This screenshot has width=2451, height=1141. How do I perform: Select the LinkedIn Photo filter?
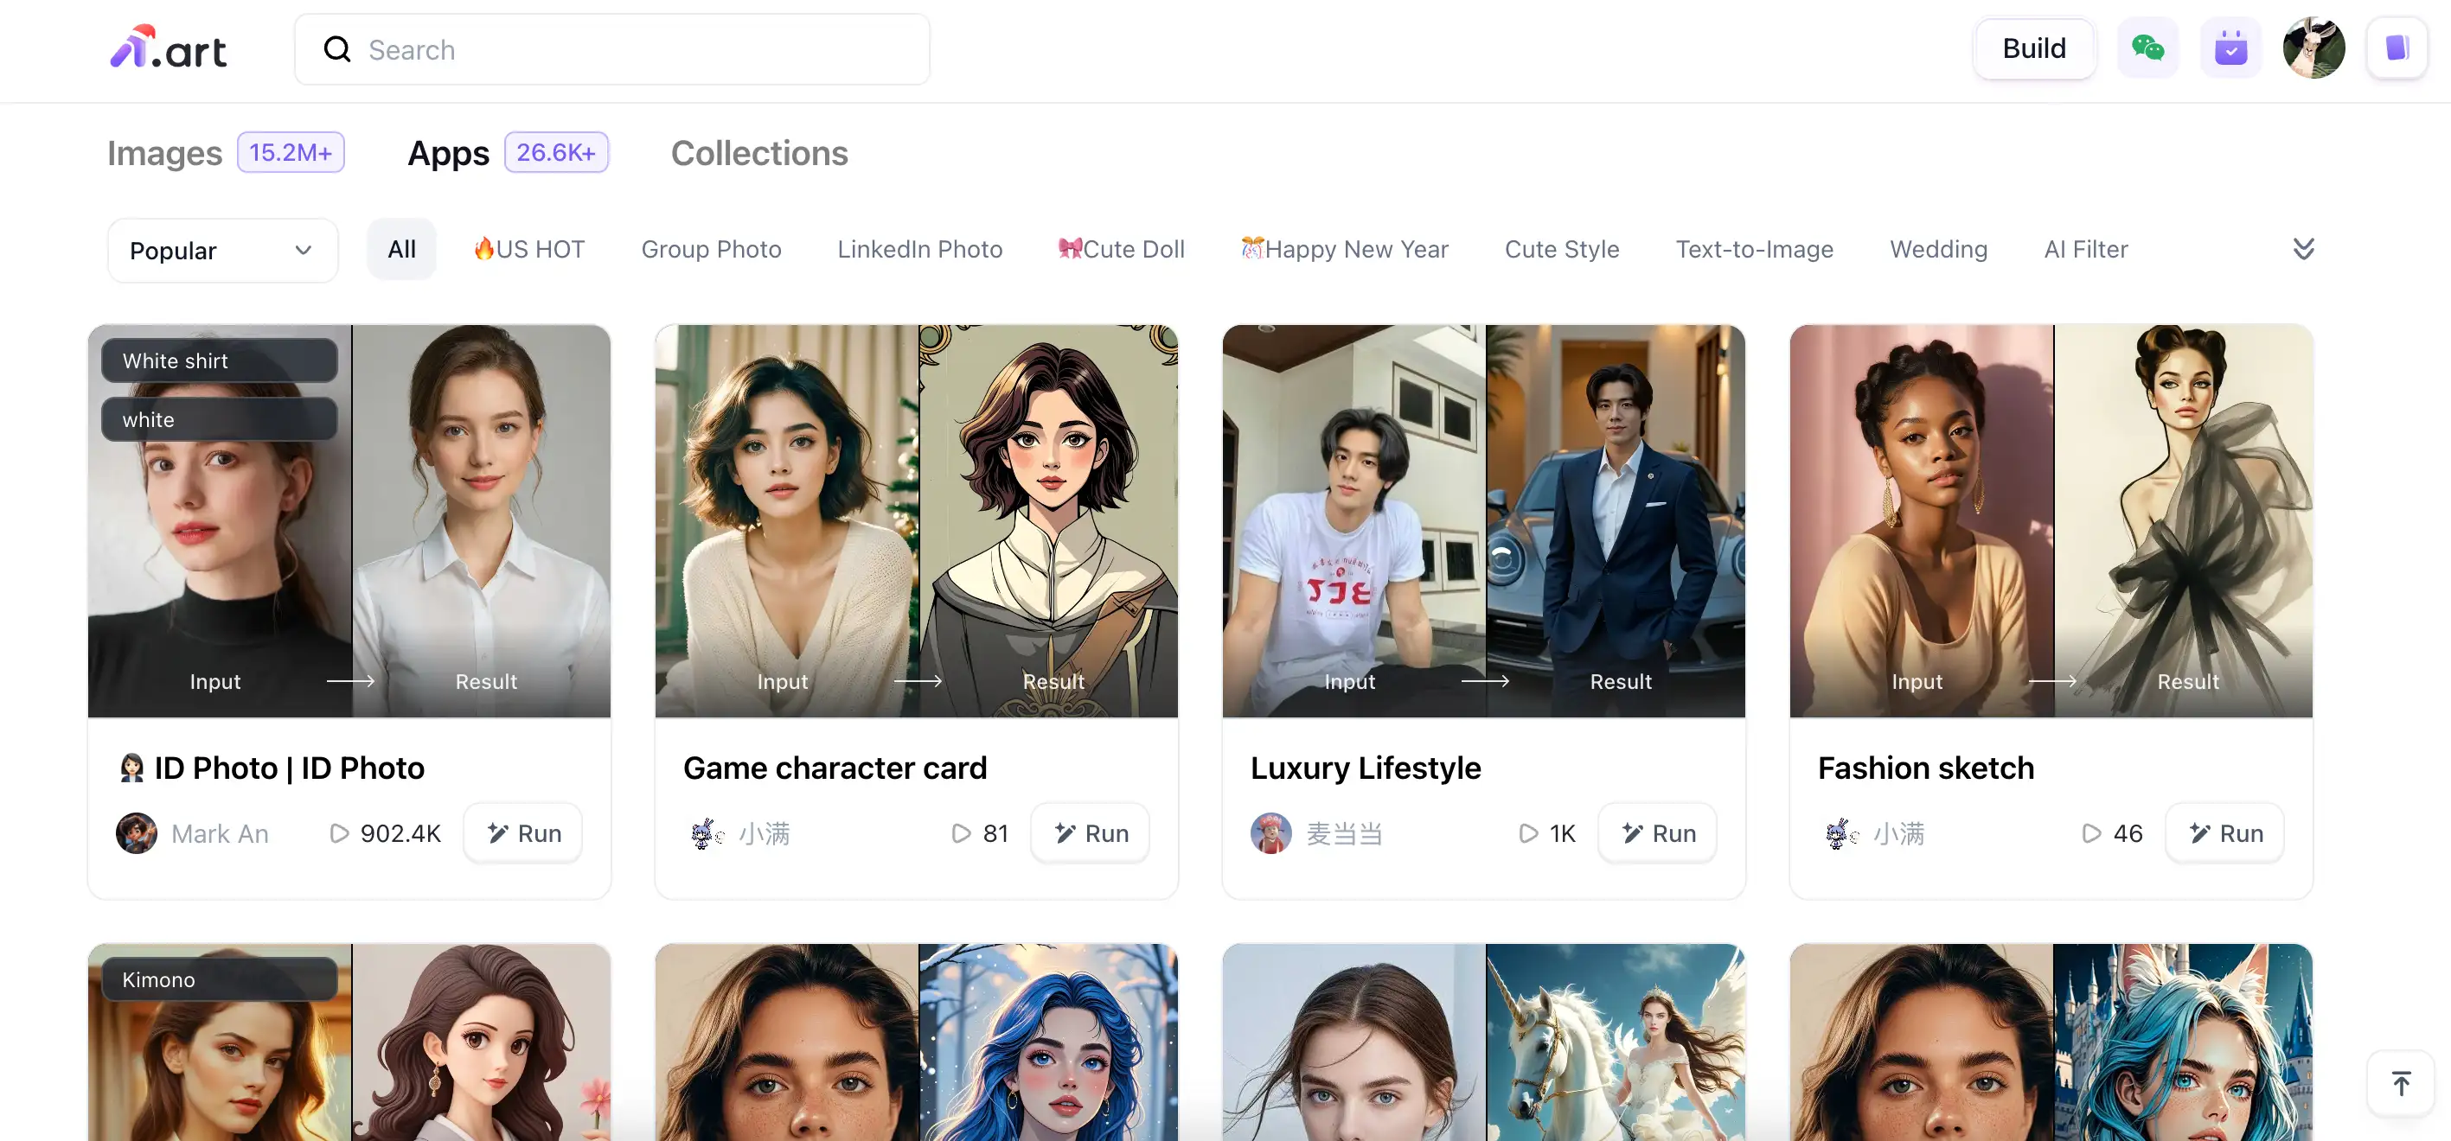pyautogui.click(x=919, y=249)
